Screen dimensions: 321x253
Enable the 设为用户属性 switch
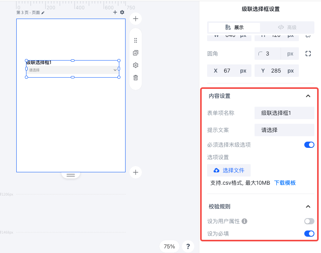pos(309,221)
